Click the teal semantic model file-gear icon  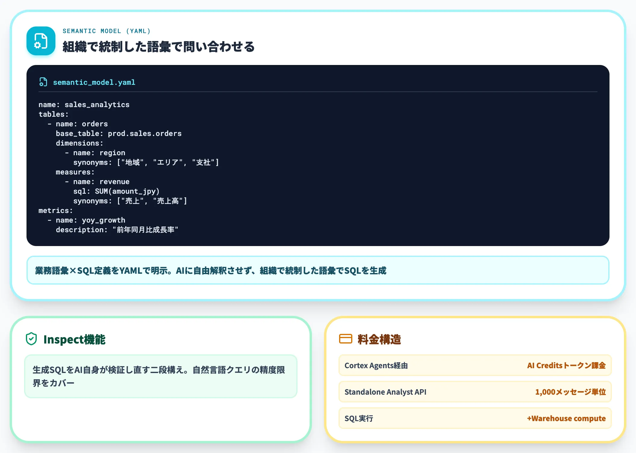(41, 41)
